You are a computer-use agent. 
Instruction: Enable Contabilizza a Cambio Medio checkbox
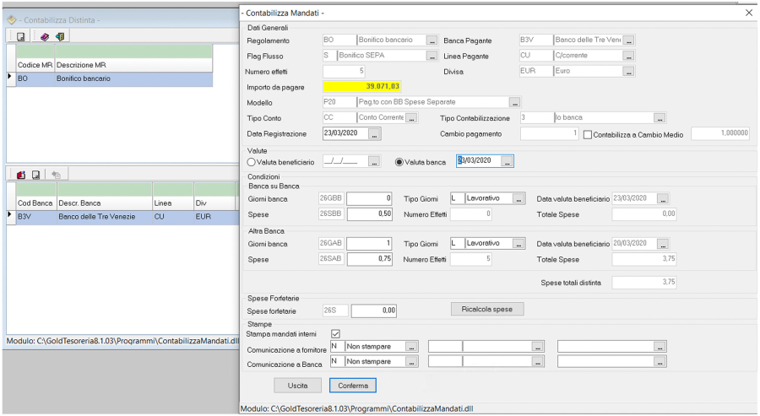click(589, 134)
